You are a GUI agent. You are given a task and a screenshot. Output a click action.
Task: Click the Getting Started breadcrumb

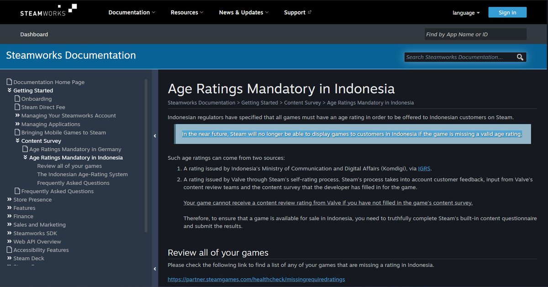(x=259, y=103)
